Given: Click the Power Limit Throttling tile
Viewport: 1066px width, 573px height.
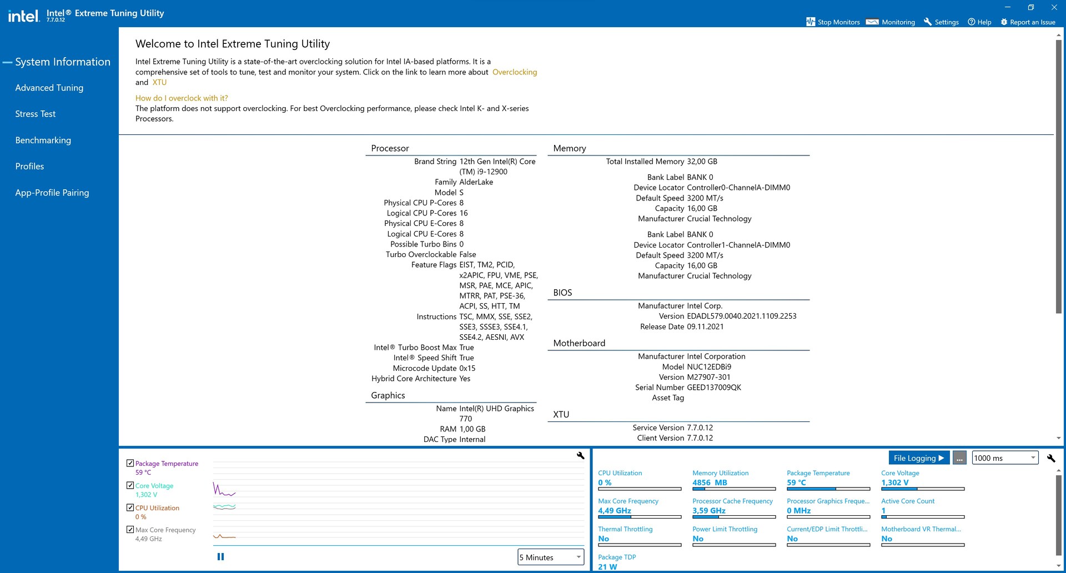Looking at the screenshot, I should [x=734, y=536].
